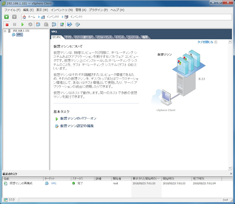Viewport: 235px width, 204px height.
Task: Click the reset virtual machine icon
Action: 30,24
